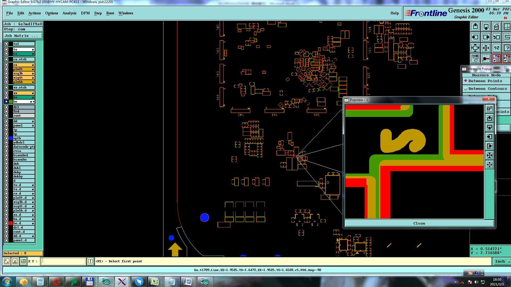Click the pan up view icon
The image size is (511, 287).
tap(475, 27)
